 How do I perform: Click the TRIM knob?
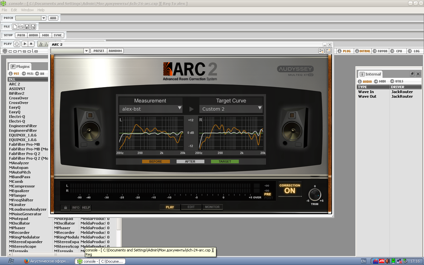[x=315, y=195]
